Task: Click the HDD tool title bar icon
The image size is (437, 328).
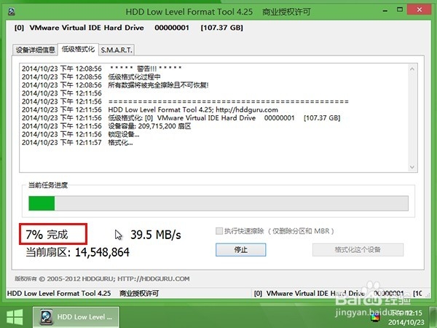Action: click(x=11, y=12)
